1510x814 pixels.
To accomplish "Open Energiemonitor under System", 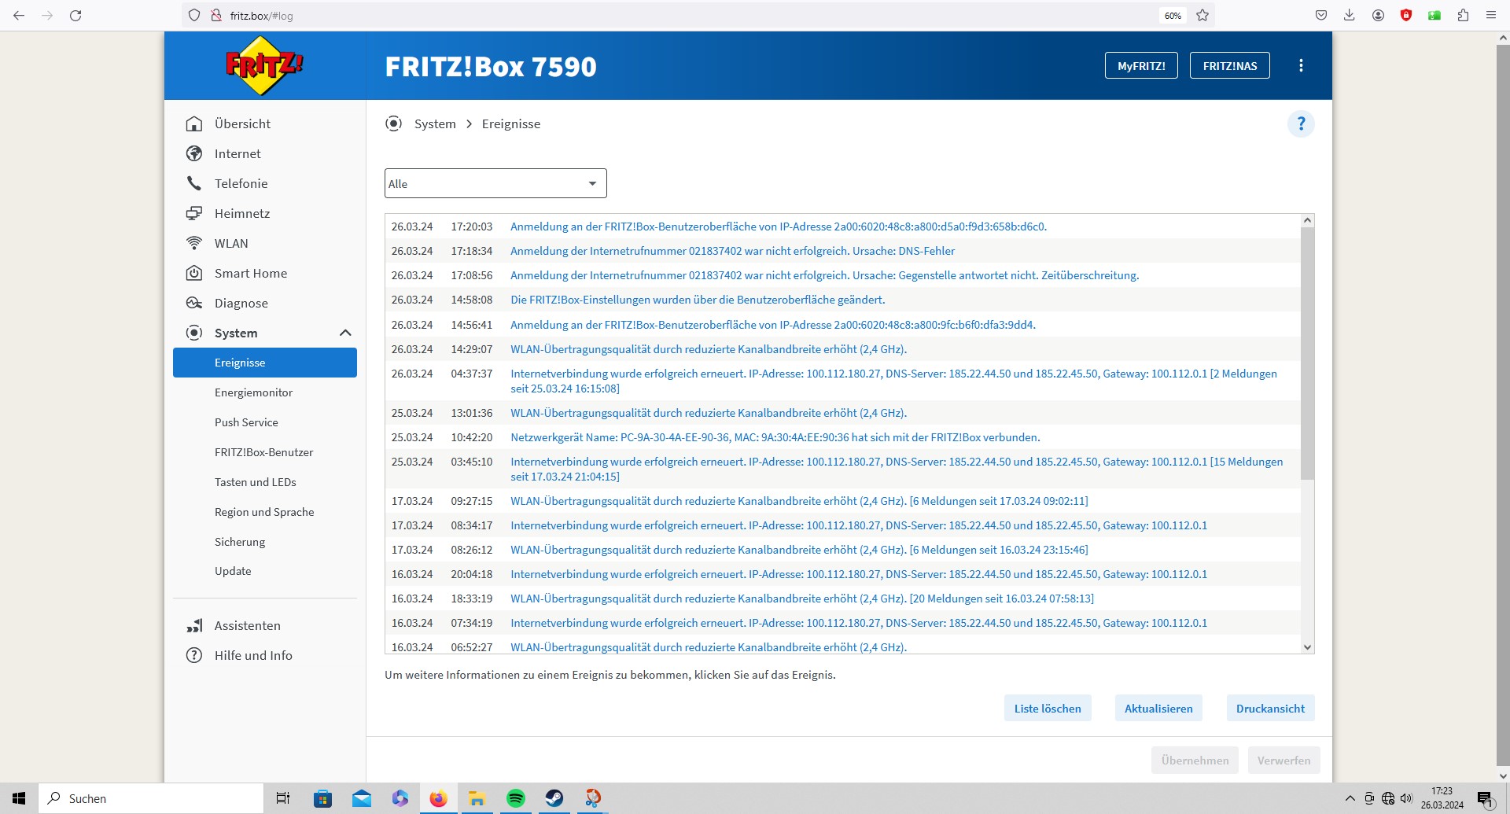I will [x=253, y=392].
